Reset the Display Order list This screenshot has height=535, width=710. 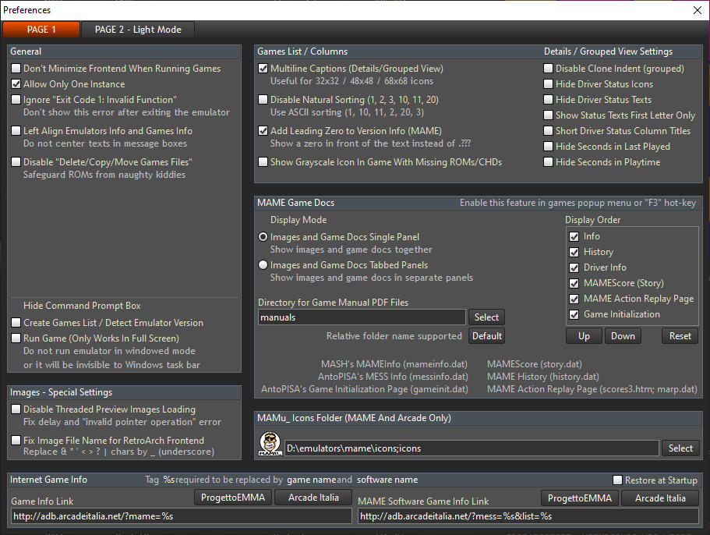pos(680,336)
